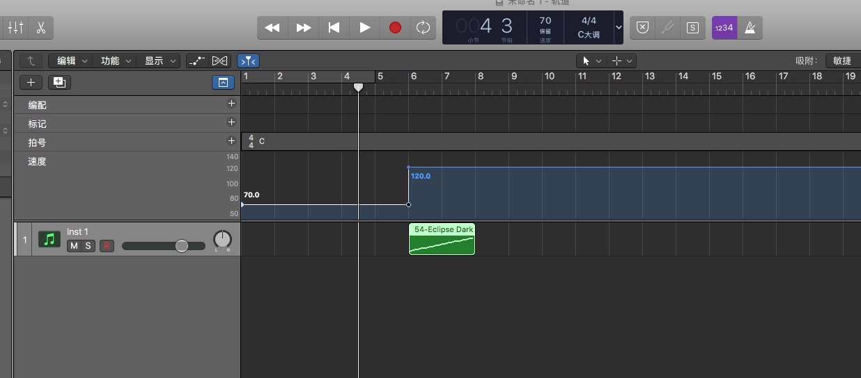Click the beat position 3 in the LCD
861x378 pixels.
coord(507,26)
